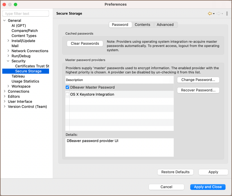This screenshot has width=232, height=196.
Task: Click the Clear Passwords button
Action: click(85, 44)
